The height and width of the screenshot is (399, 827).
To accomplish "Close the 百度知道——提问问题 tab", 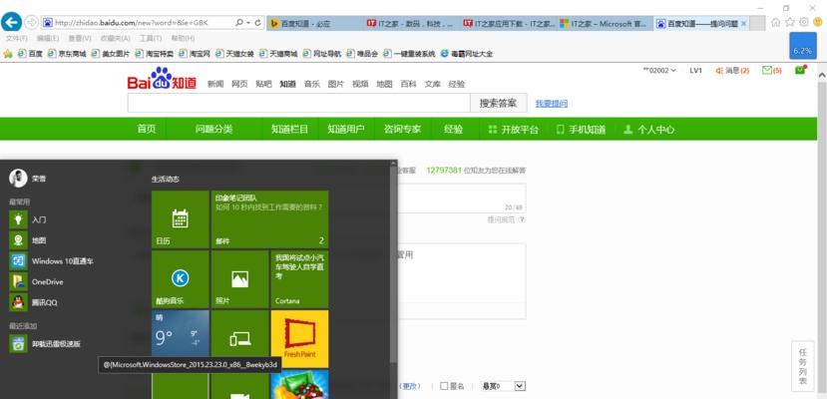I will 743,23.
